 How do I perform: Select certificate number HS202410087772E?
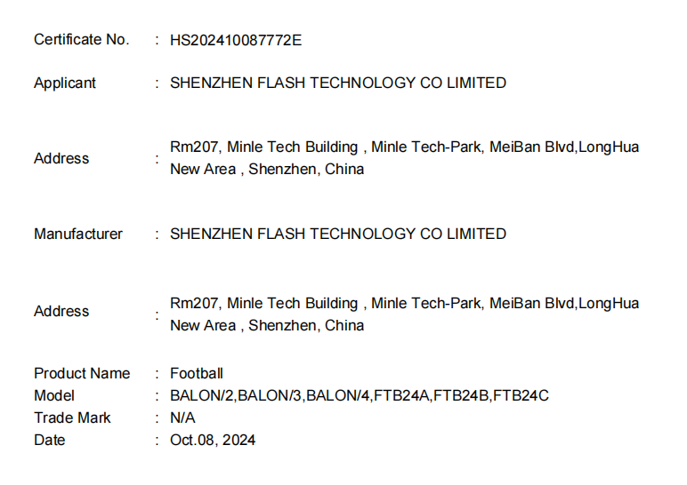tap(237, 39)
